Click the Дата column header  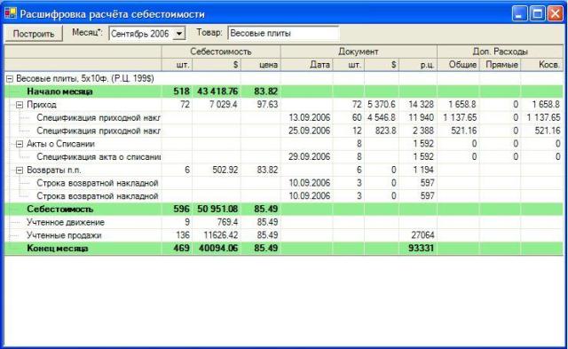coord(306,65)
